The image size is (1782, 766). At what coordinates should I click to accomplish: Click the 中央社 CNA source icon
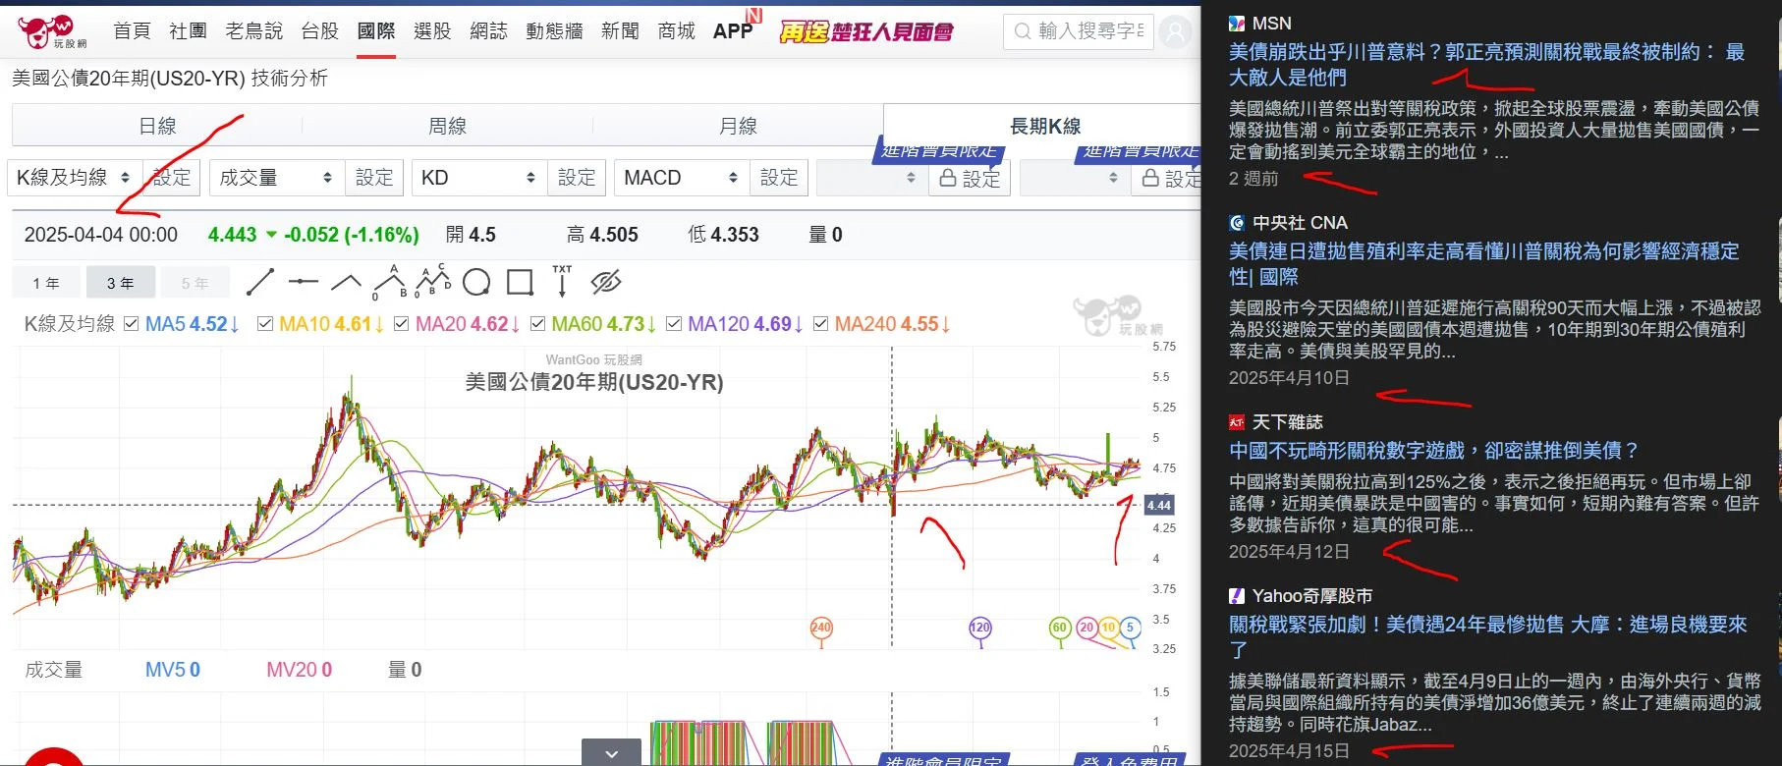[1237, 223]
